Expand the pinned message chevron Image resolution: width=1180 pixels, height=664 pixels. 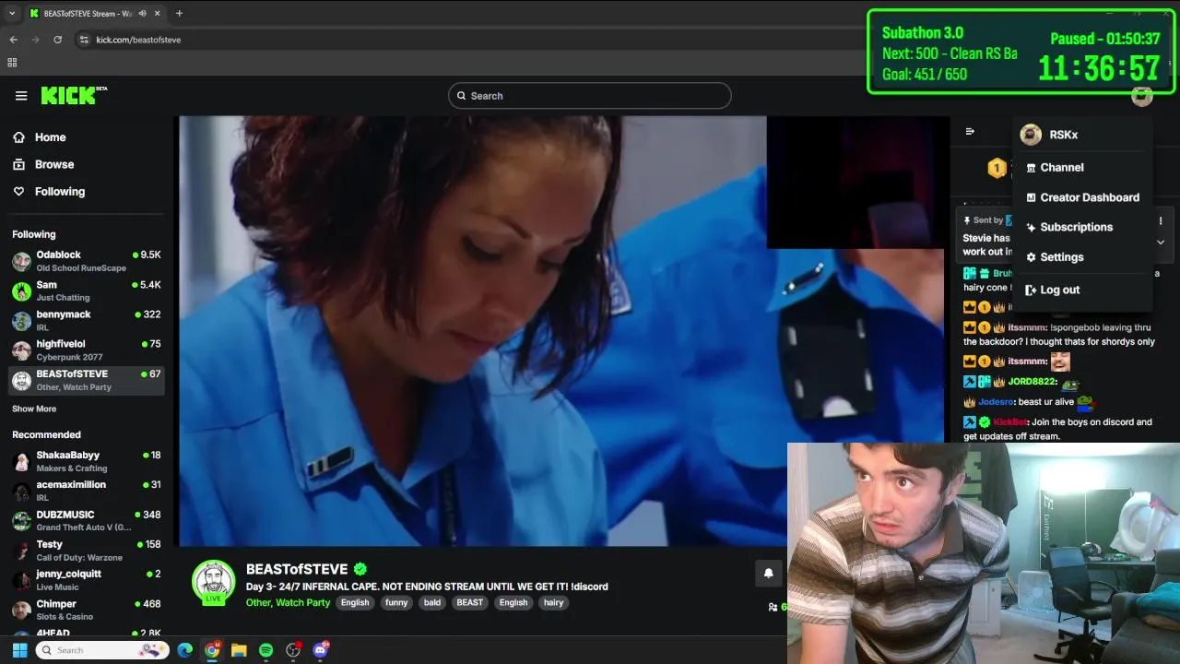click(1161, 242)
